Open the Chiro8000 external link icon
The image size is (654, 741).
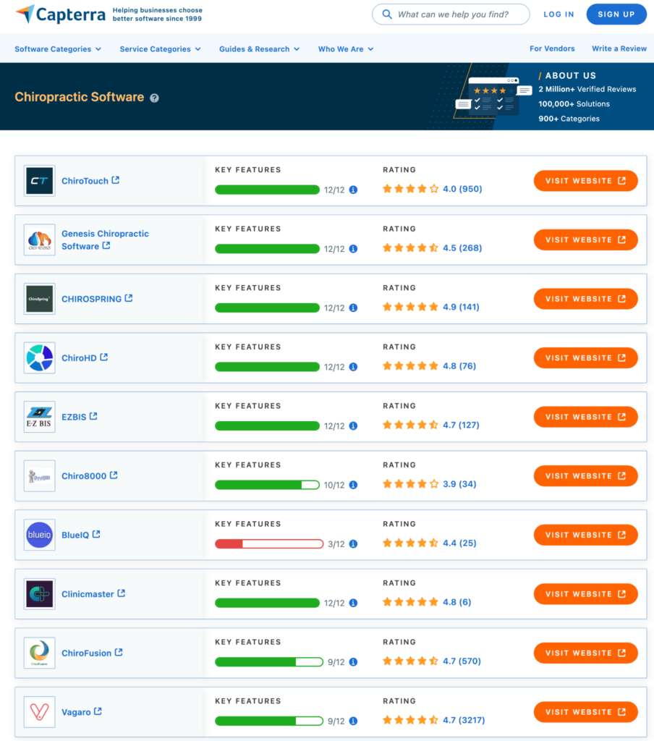pos(114,475)
